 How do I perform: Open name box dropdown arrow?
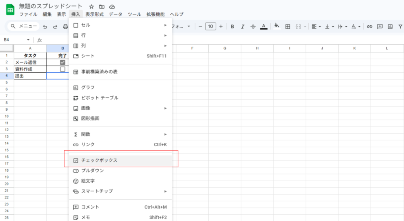tap(28, 40)
